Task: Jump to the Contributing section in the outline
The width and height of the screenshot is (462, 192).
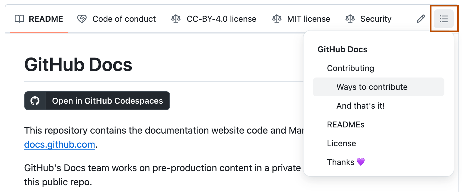Action: pos(350,68)
